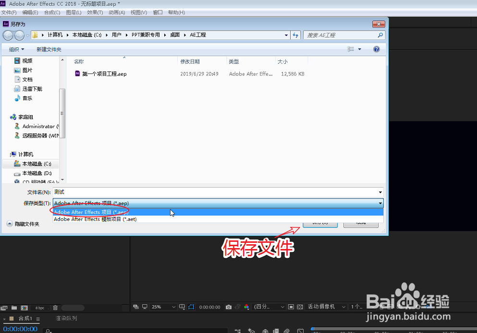Open color depth setting 8 bpc

click(40, 308)
